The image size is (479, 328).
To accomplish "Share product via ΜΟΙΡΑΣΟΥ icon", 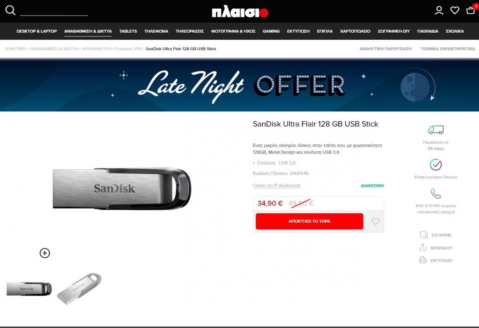I will point(423,248).
